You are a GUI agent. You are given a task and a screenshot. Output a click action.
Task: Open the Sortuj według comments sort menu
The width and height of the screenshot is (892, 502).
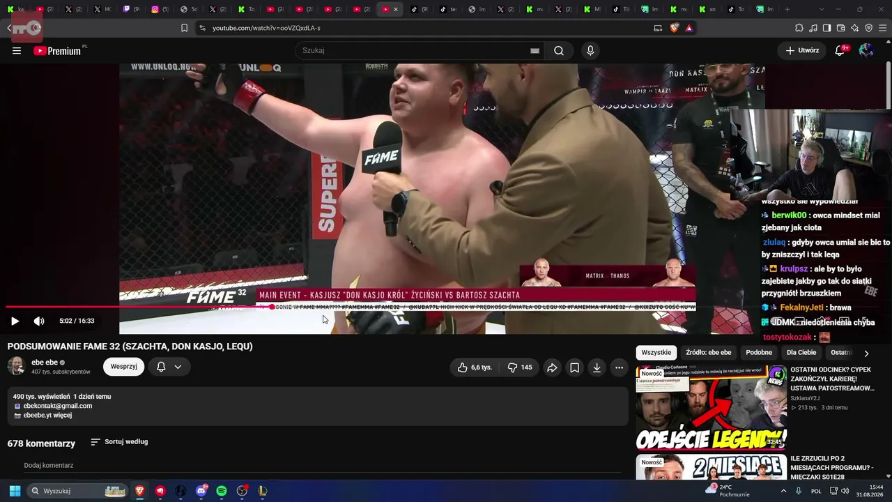119,442
